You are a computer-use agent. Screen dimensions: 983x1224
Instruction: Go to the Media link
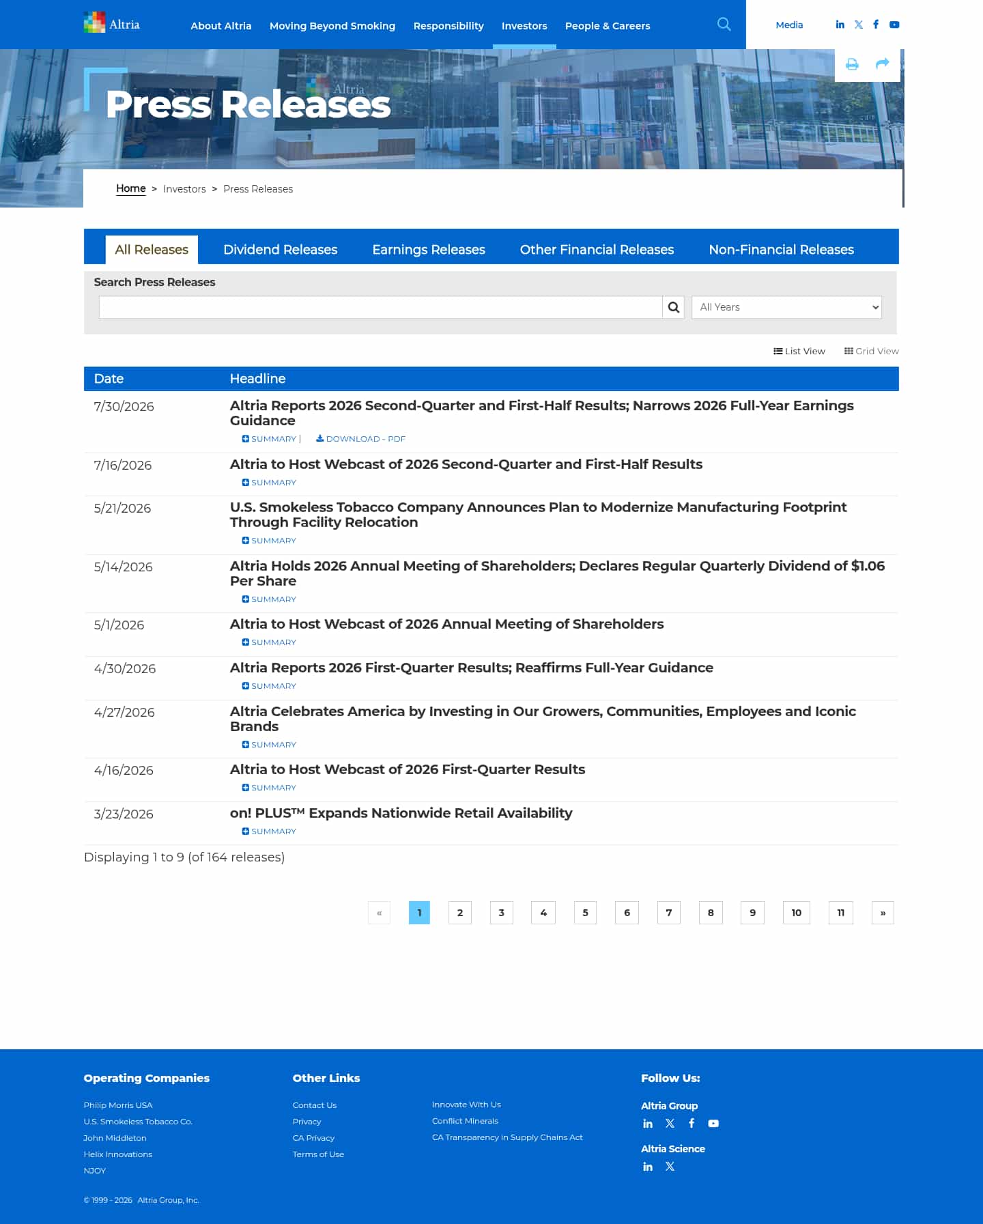click(x=789, y=25)
